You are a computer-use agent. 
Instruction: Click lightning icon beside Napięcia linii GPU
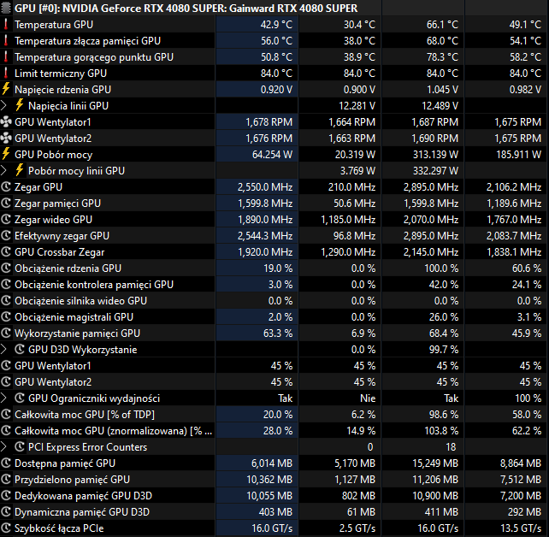20,105
